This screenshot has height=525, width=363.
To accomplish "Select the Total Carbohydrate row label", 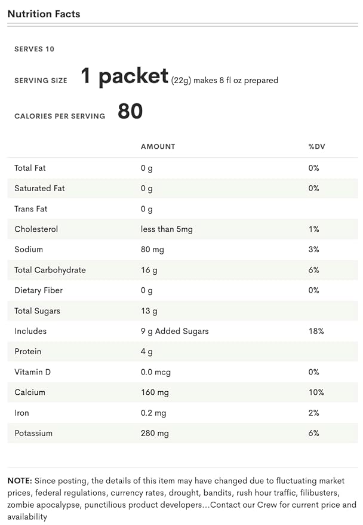I will pyautogui.click(x=50, y=270).
